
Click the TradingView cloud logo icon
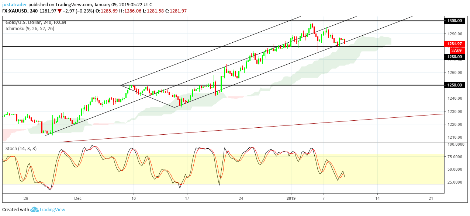pyautogui.click(x=34, y=209)
